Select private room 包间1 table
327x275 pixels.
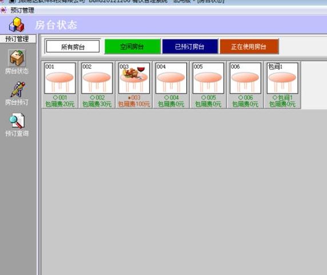point(282,78)
